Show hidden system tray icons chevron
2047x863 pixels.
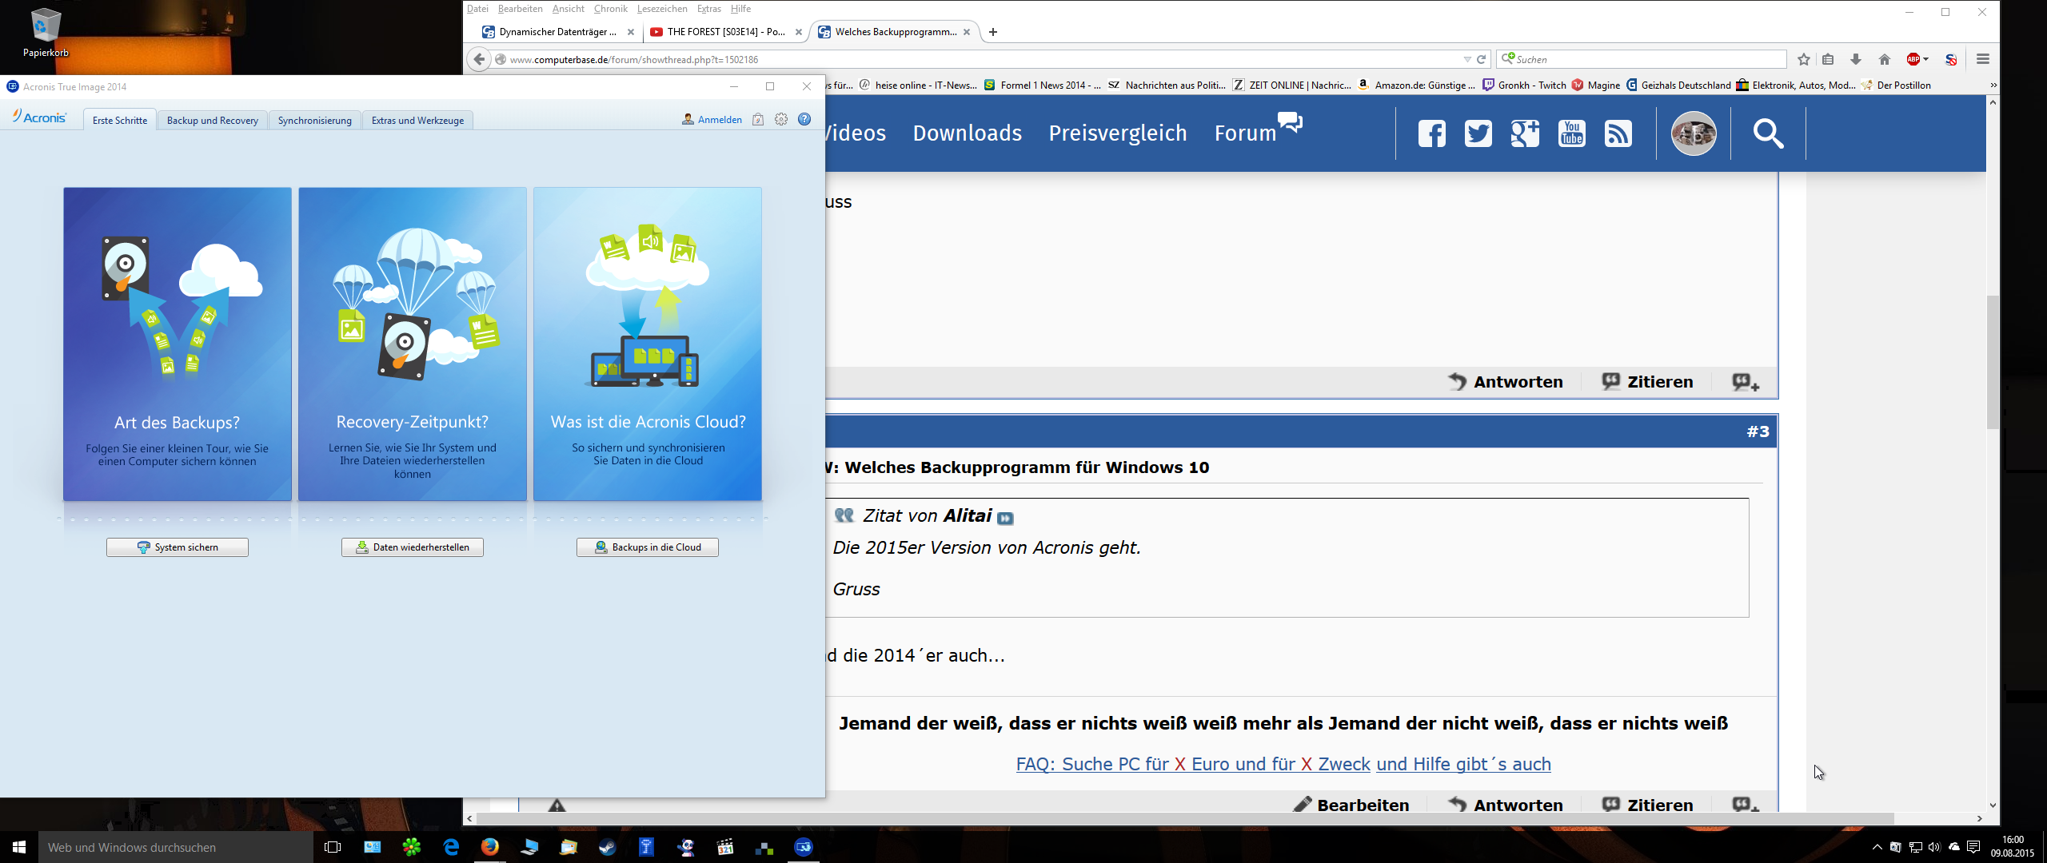pos(1877,847)
